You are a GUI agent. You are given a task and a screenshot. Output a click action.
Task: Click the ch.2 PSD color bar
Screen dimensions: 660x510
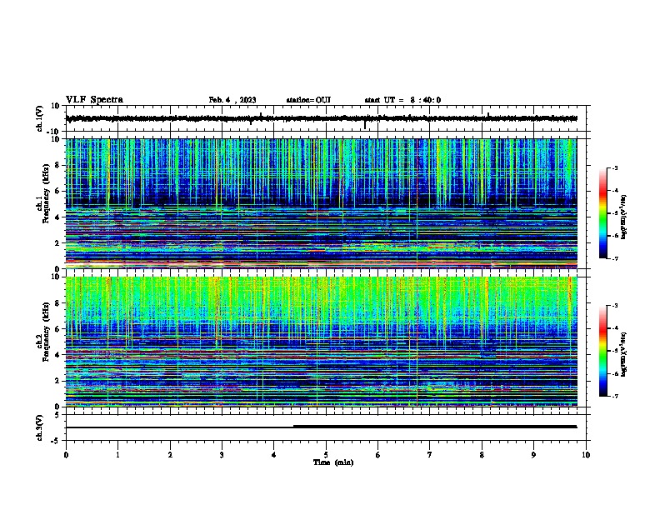point(602,351)
